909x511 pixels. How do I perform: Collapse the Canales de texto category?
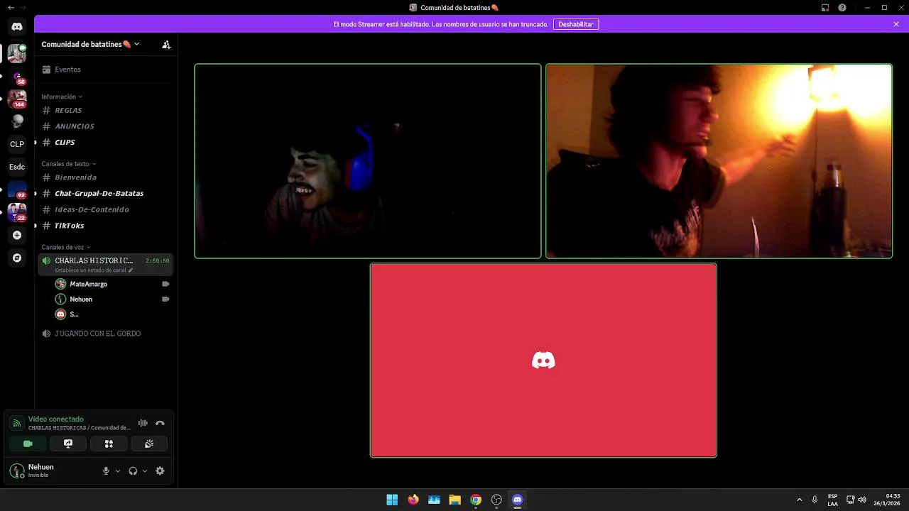coord(69,164)
